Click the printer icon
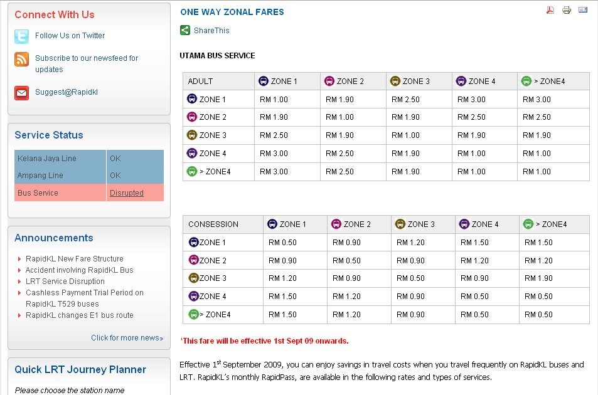598x395 pixels. pyautogui.click(x=567, y=10)
